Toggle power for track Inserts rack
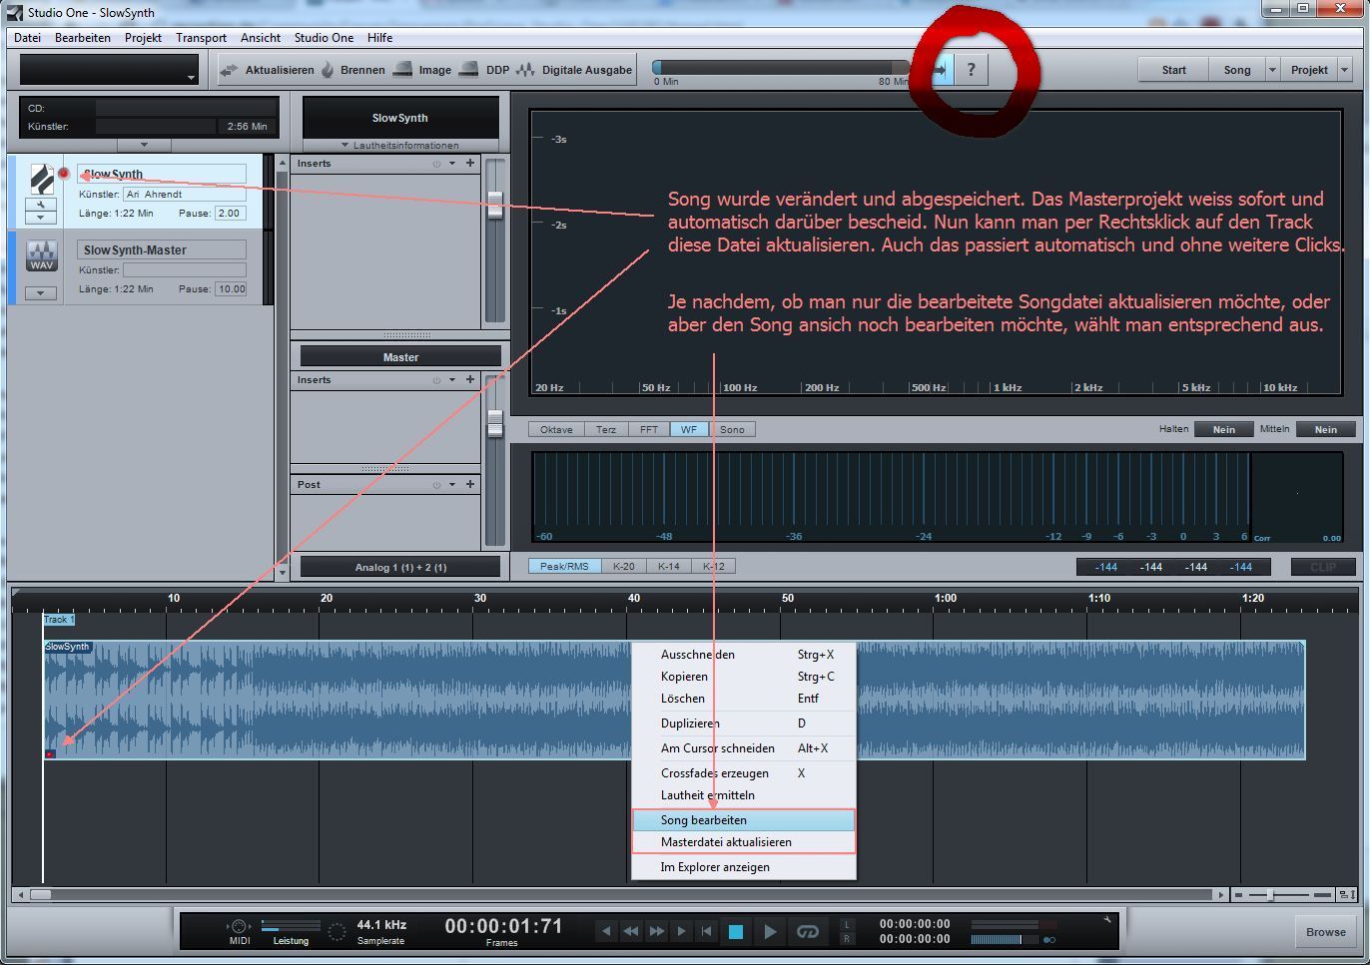Screen dimensions: 1370x965 tap(436, 164)
